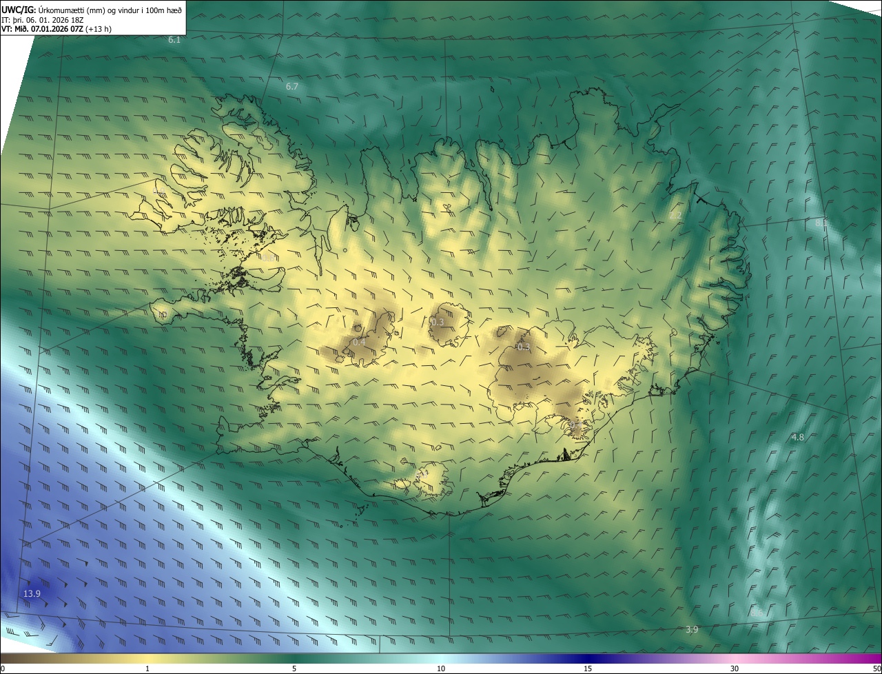The width and height of the screenshot is (882, 674).
Task: Click the 6.7 value label north of Westfjords
Action: (292, 87)
